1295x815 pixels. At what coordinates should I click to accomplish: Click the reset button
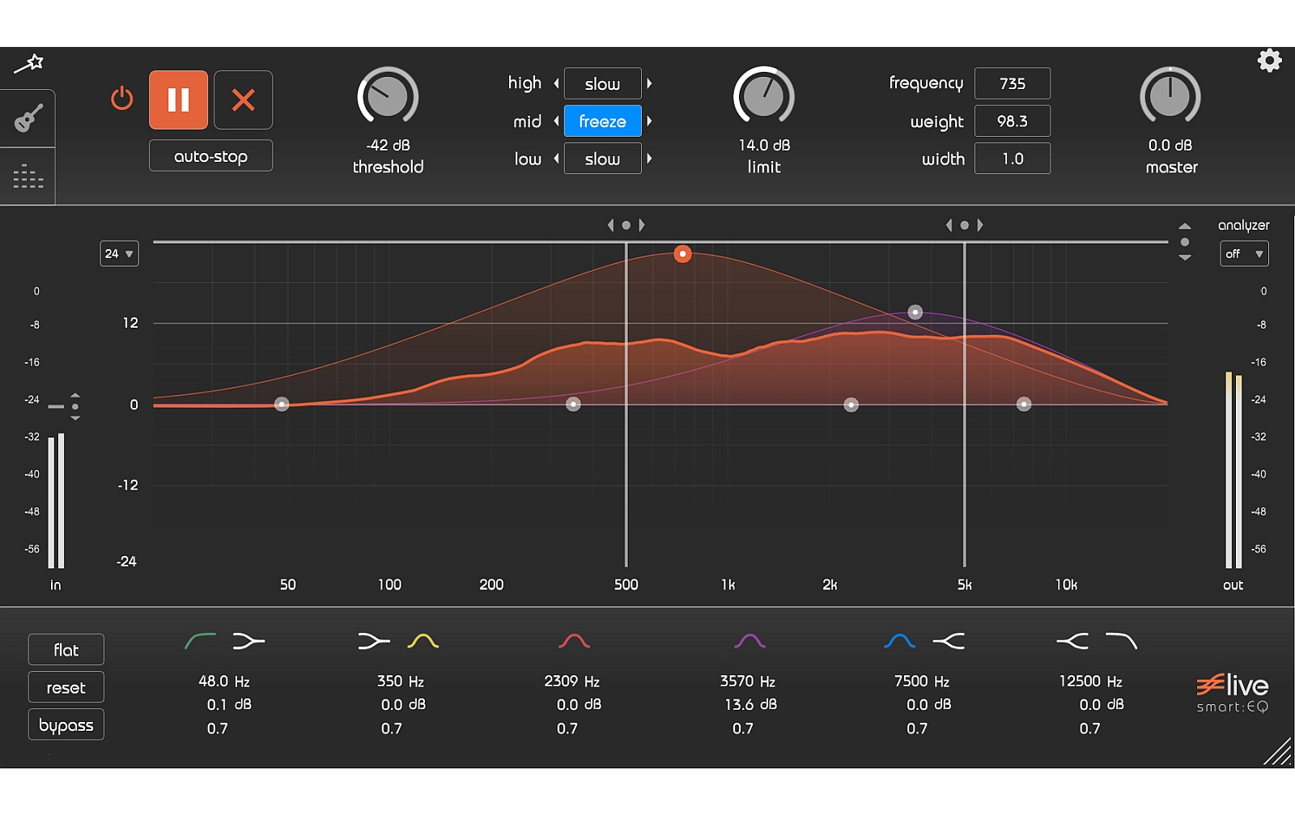(66, 687)
